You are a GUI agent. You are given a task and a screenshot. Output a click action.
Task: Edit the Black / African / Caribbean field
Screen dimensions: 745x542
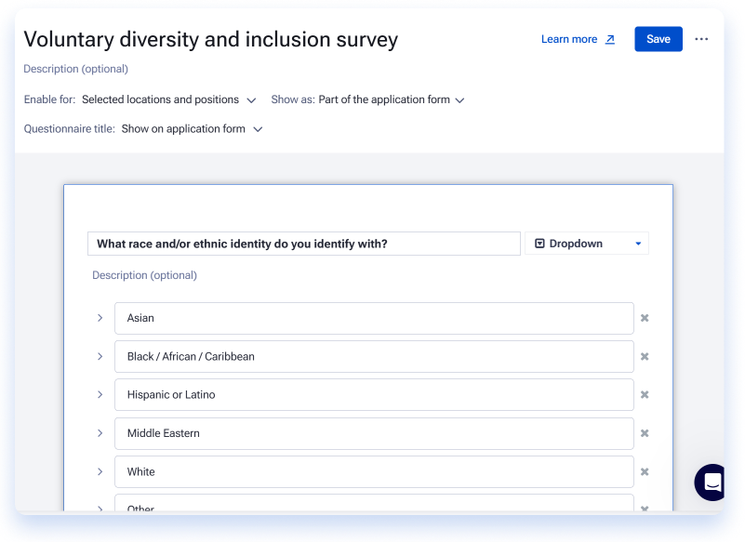click(x=374, y=357)
